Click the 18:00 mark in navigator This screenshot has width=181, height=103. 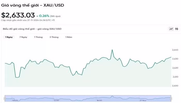click(x=99, y=100)
